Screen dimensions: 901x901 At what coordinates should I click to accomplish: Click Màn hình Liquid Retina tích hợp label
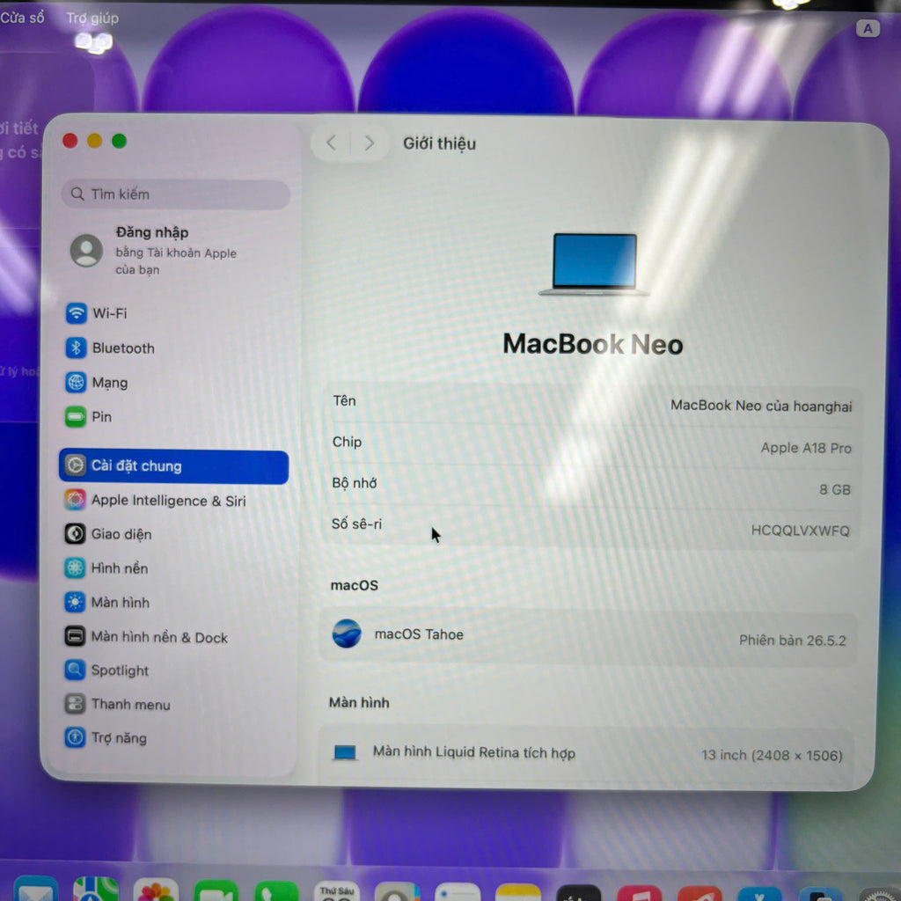[474, 752]
